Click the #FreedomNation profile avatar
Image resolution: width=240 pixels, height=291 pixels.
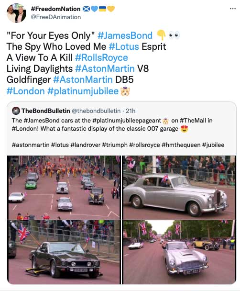[x=16, y=13]
